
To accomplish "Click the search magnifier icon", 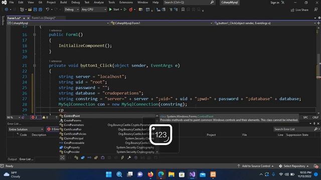I will (212, 2).
